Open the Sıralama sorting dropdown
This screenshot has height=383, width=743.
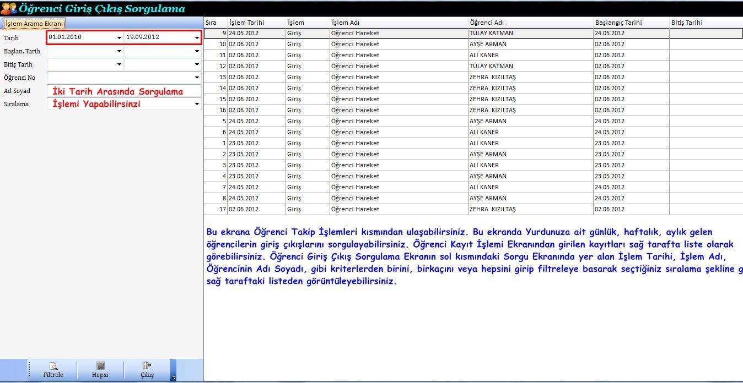(197, 104)
